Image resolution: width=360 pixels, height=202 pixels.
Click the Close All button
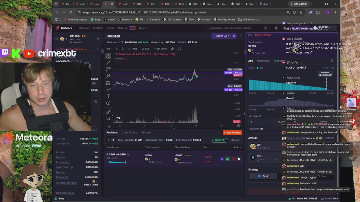[235, 140]
